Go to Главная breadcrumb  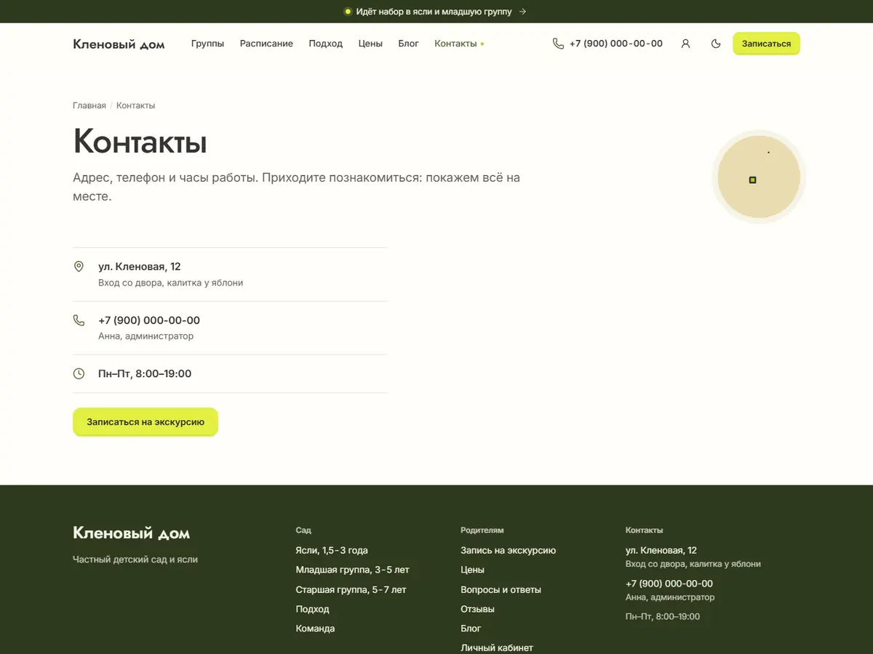click(89, 105)
